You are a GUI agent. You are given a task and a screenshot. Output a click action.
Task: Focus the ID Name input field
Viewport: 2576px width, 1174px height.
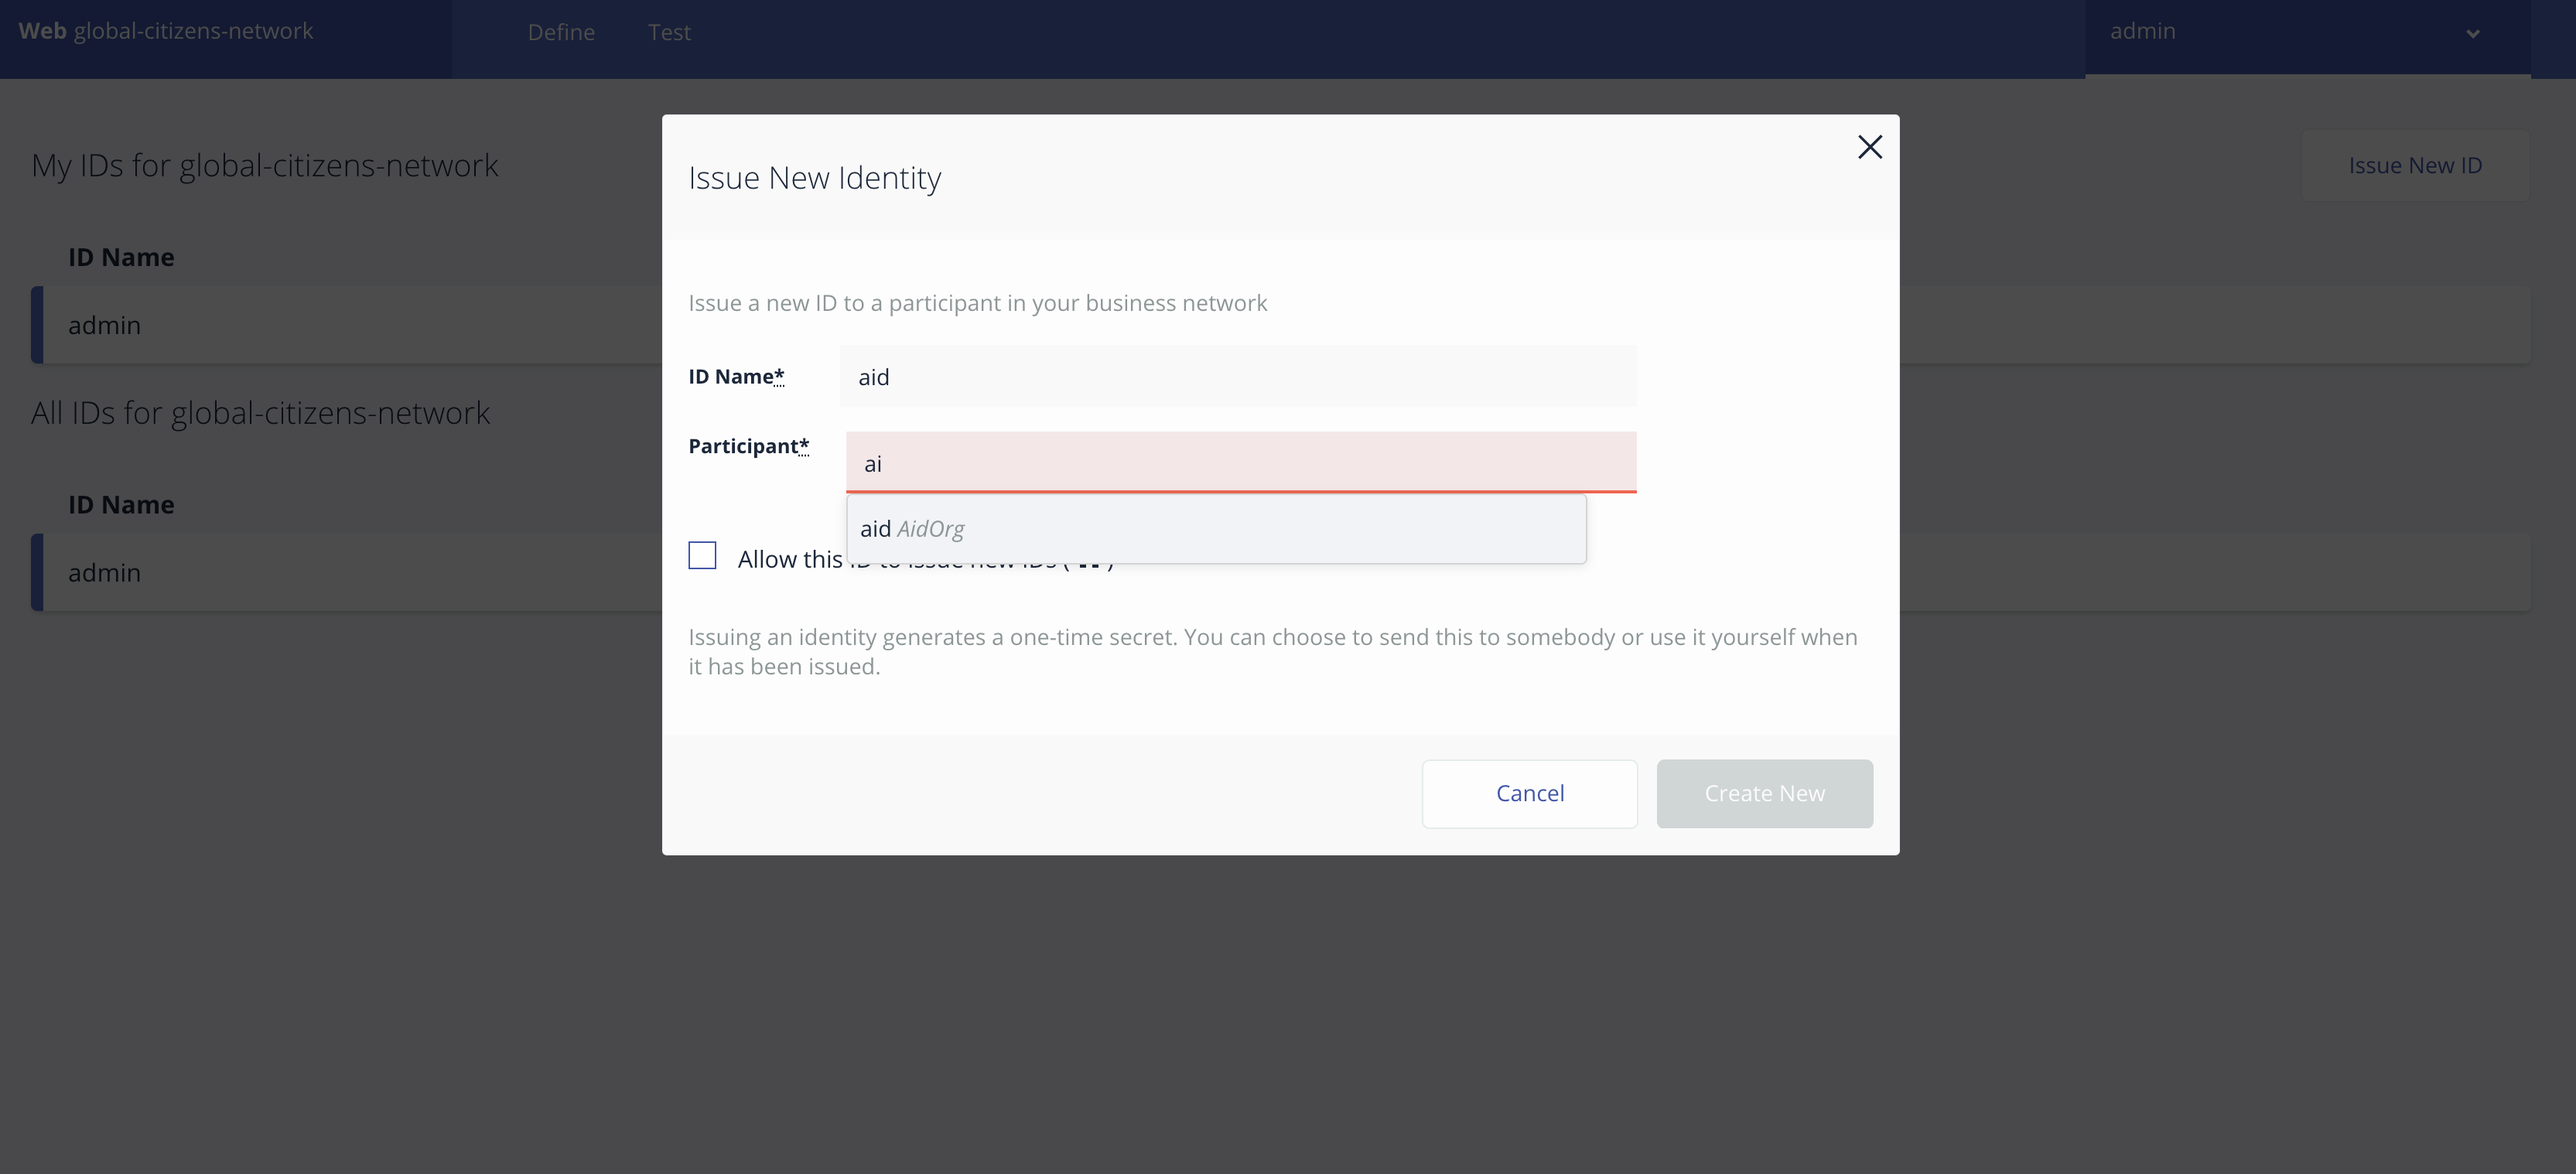1237,377
